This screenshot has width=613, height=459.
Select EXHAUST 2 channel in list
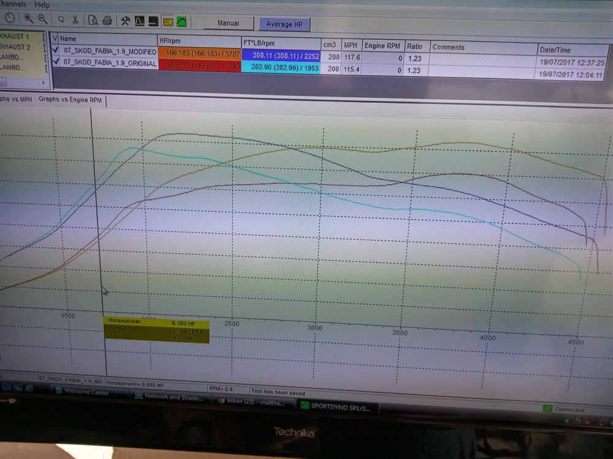coord(15,47)
